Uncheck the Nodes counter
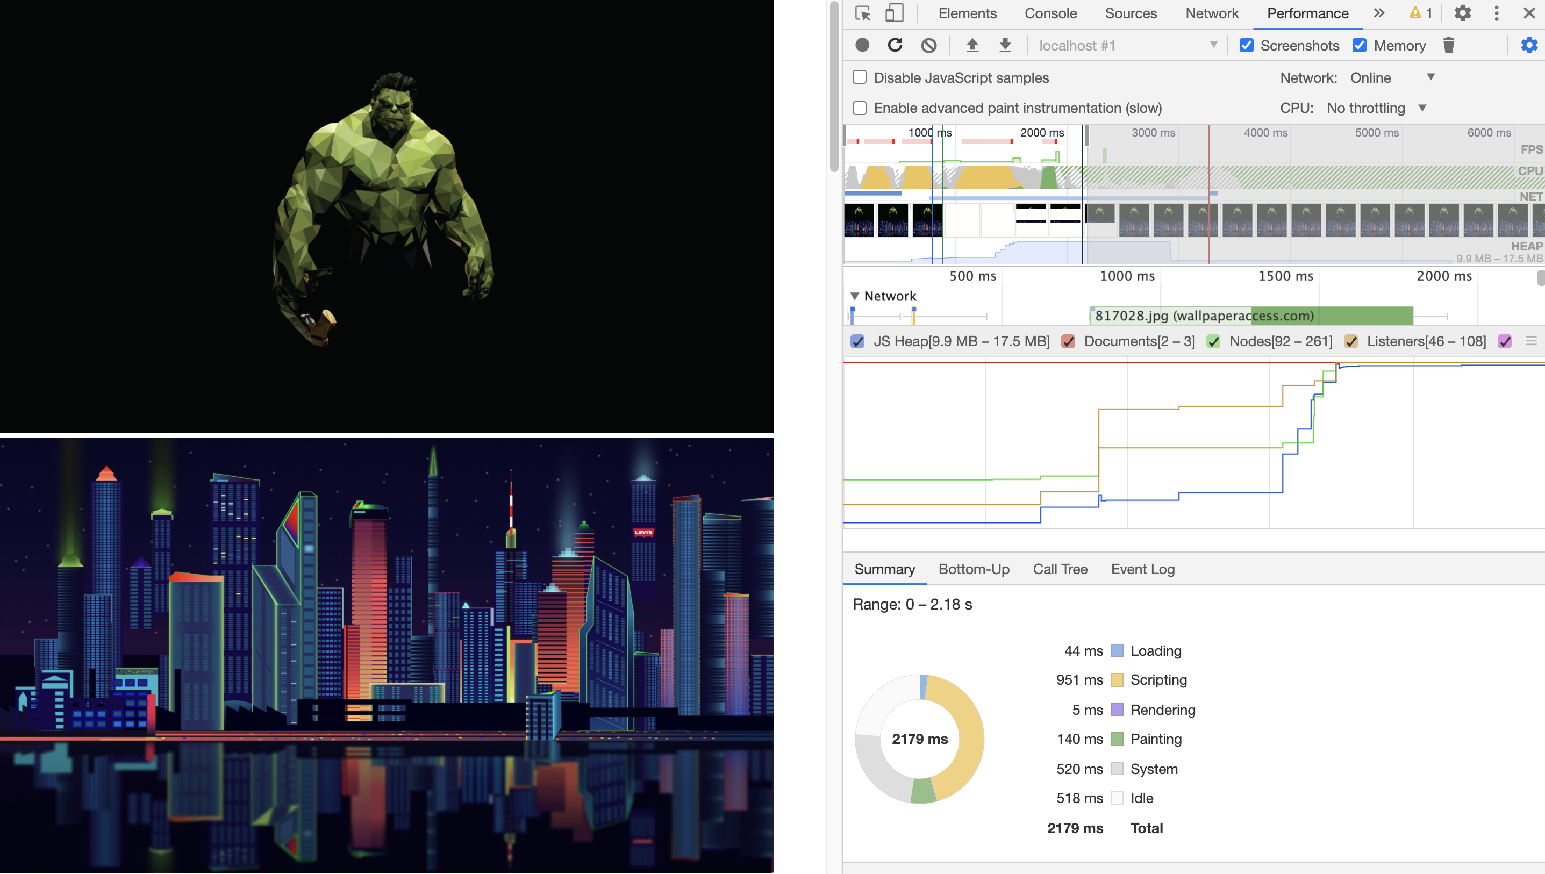Image resolution: width=1545 pixels, height=874 pixels. coord(1214,341)
